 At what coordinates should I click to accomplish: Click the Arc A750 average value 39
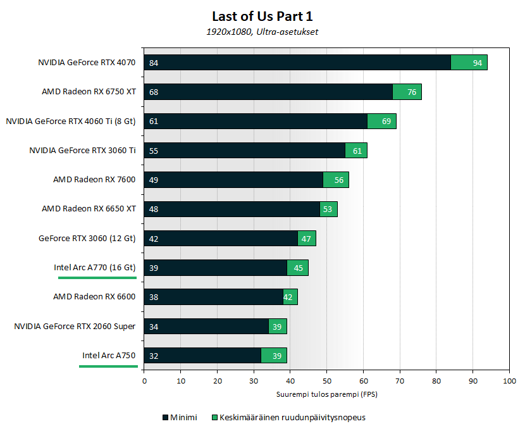click(x=277, y=356)
